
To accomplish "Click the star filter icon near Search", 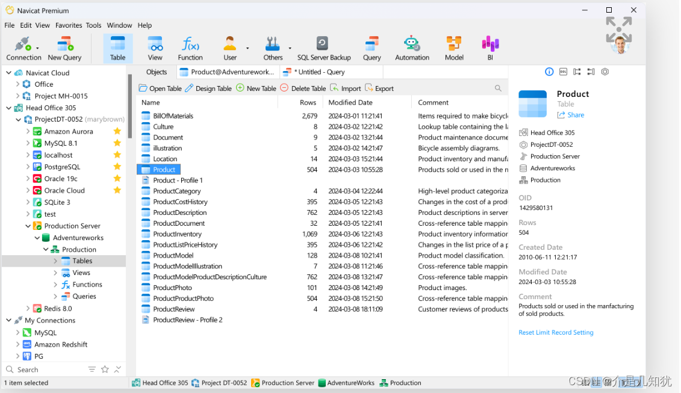I will pyautogui.click(x=105, y=369).
